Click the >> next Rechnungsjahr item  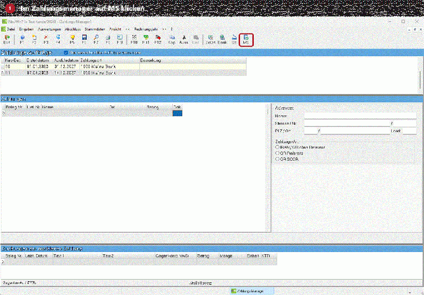(164, 29)
